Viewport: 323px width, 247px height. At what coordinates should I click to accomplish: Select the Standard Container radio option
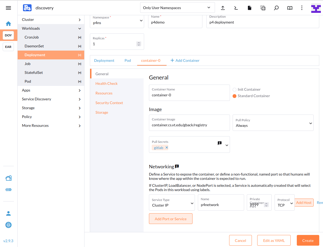[234, 96]
